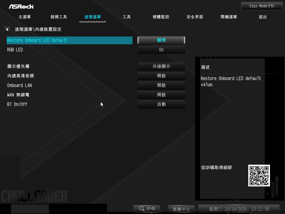Image resolution: width=285 pixels, height=214 pixels.
Task: Open the 顯示優先權 外接顯示 dropdown
Action: pyautogui.click(x=161, y=67)
